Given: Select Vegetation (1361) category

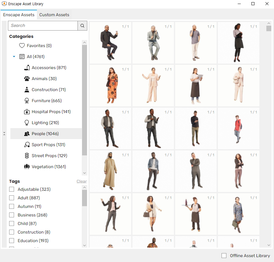Looking at the screenshot, I should click(x=49, y=167).
